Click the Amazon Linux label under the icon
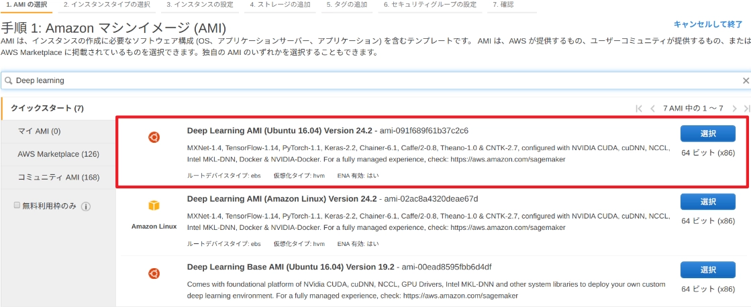 point(154,226)
